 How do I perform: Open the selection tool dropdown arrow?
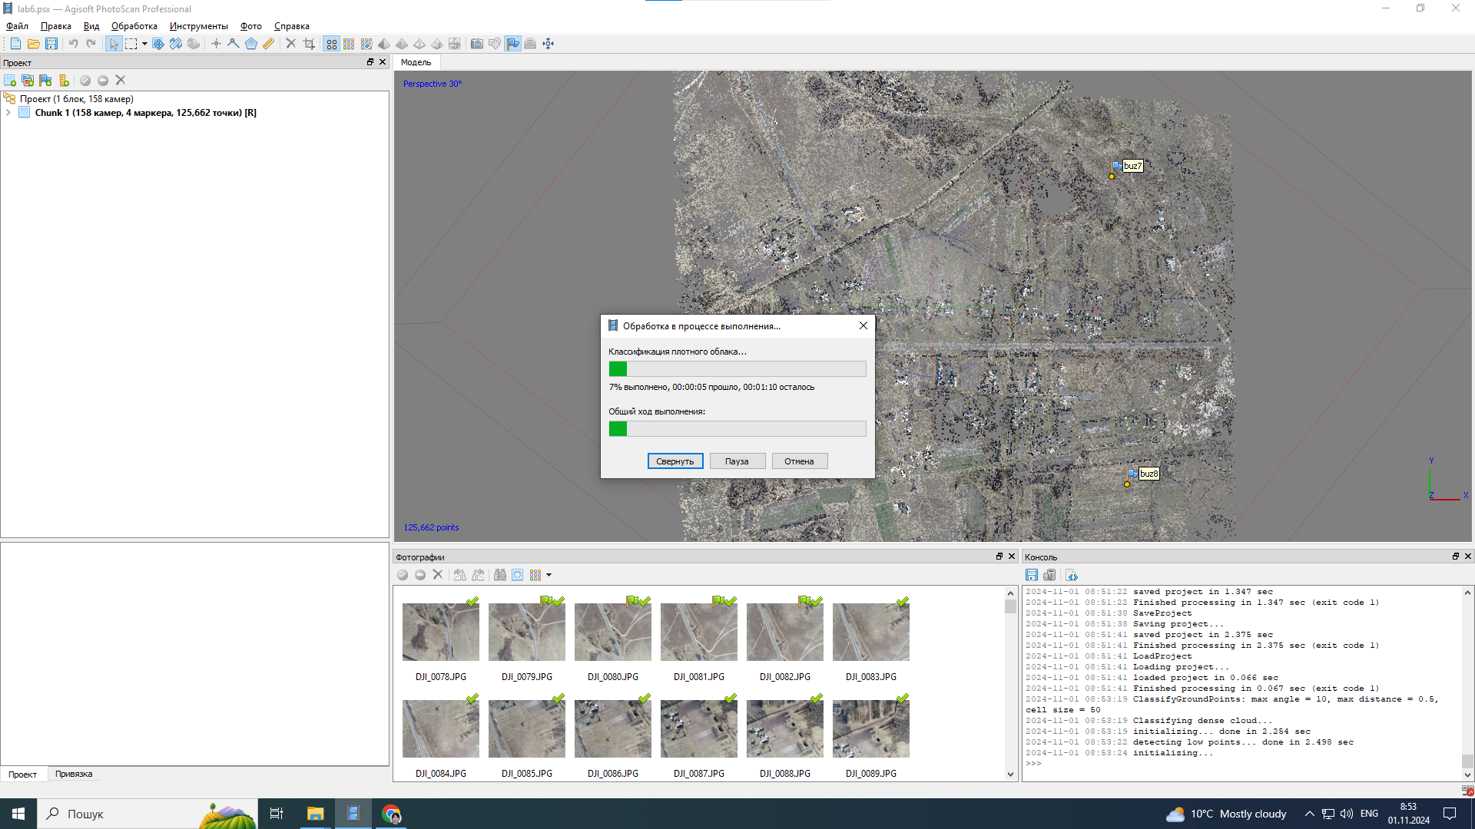coord(144,44)
